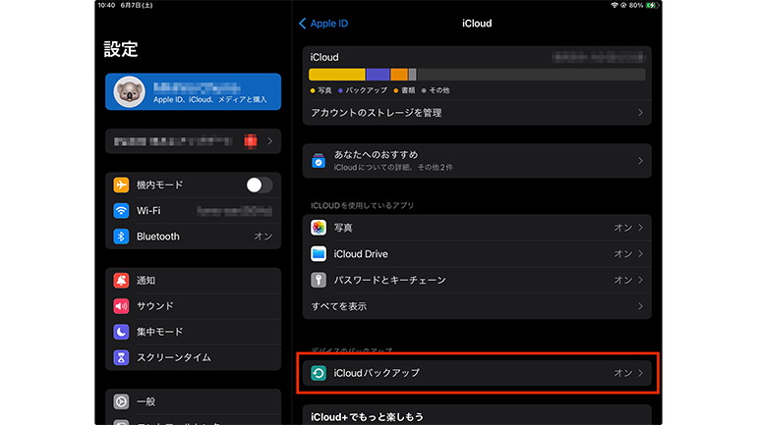The image size is (757, 425).
Task: Go back to Apple ID
Action: point(323,24)
